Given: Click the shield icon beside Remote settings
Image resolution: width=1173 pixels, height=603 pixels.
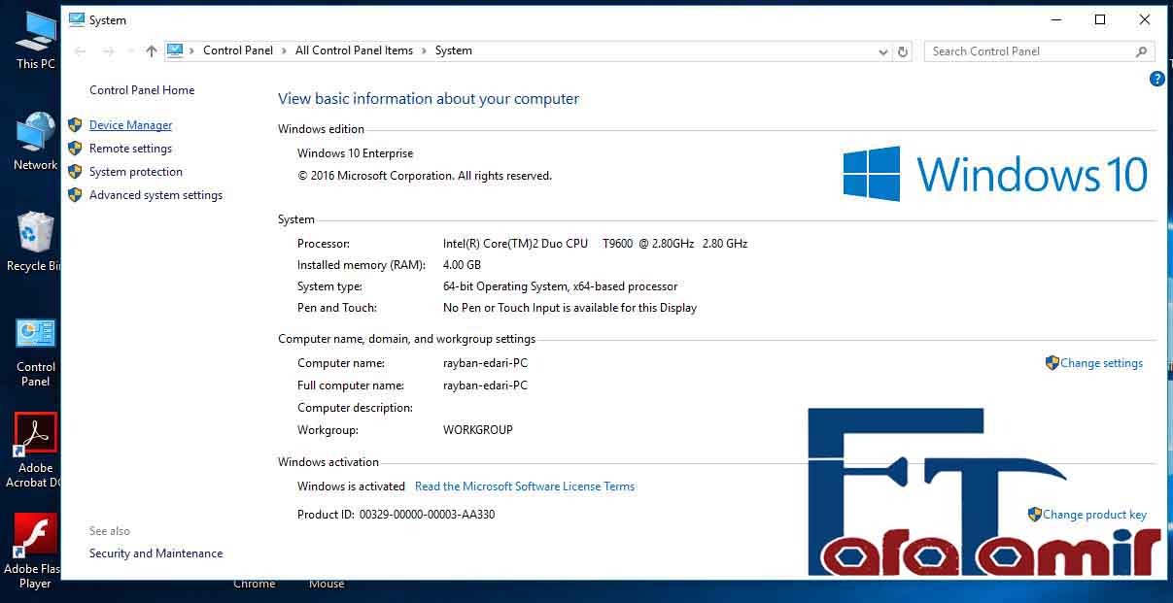Looking at the screenshot, I should 75,149.
